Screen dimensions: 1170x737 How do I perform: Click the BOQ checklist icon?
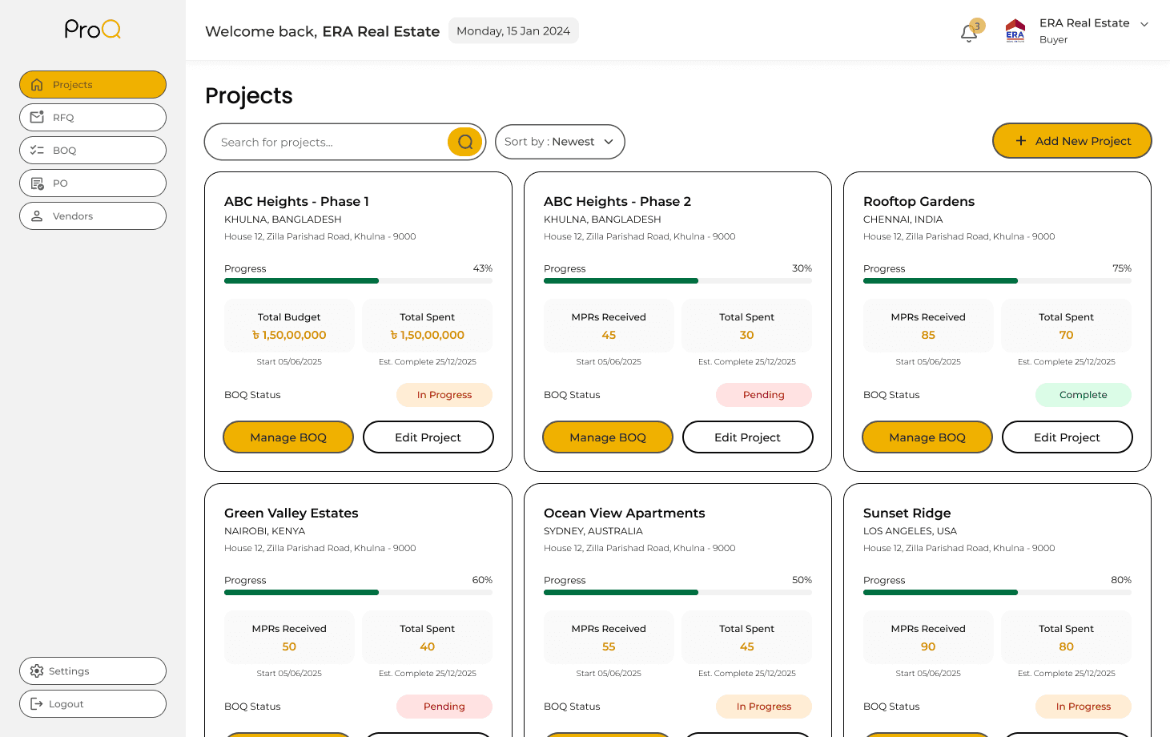(37, 151)
